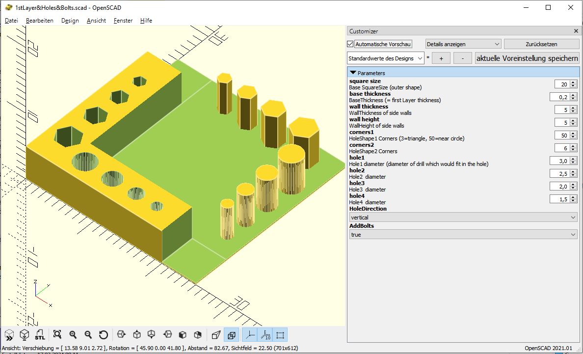Image resolution: width=583 pixels, height=354 pixels.
Task: Click the View All magnifier icon
Action: (57, 335)
